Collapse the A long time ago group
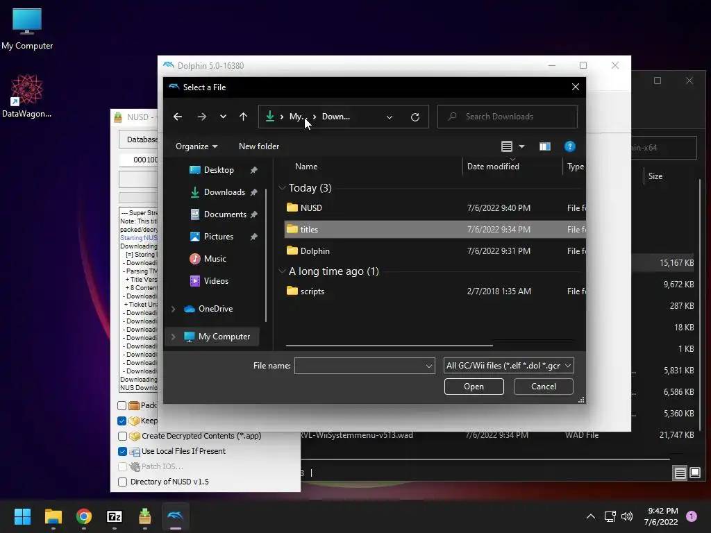Viewport: 711px width, 533px height. [x=282, y=271]
